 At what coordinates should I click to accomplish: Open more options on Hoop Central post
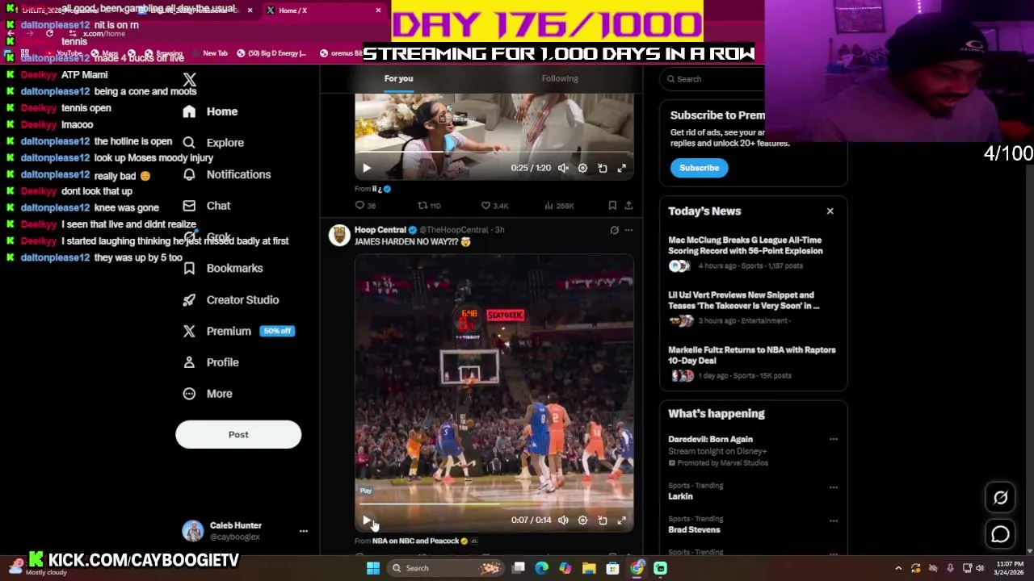coord(628,230)
